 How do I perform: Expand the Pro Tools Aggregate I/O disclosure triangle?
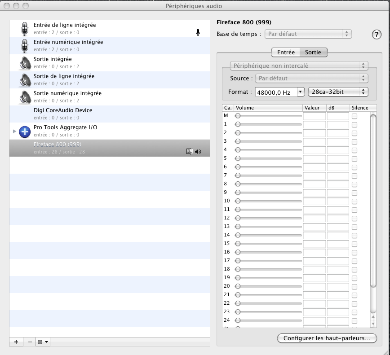click(x=14, y=131)
